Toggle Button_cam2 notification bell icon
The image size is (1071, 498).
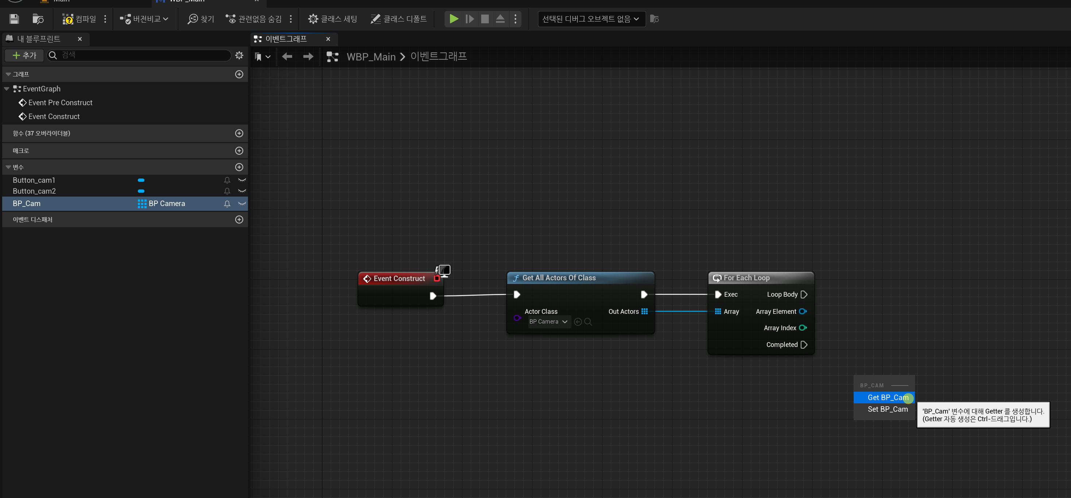tap(227, 191)
